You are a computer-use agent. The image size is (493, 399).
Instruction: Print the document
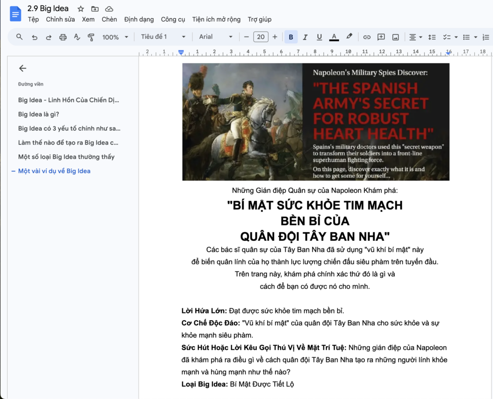[63, 37]
